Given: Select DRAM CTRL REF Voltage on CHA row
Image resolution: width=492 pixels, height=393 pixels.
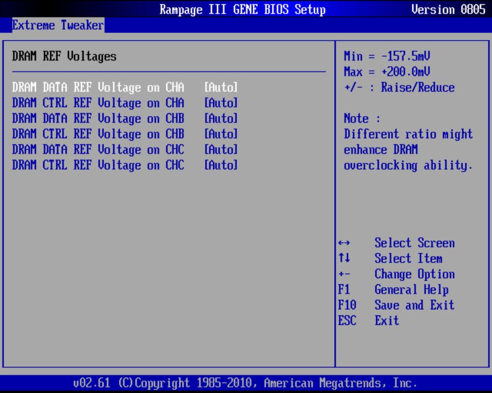Looking at the screenshot, I should (x=125, y=103).
